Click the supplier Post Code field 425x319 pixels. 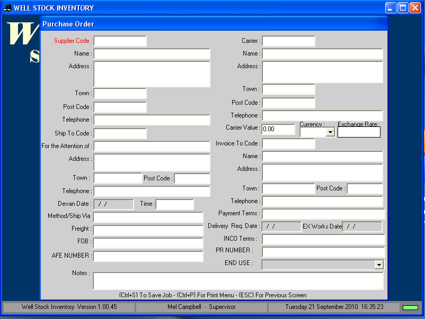point(120,107)
